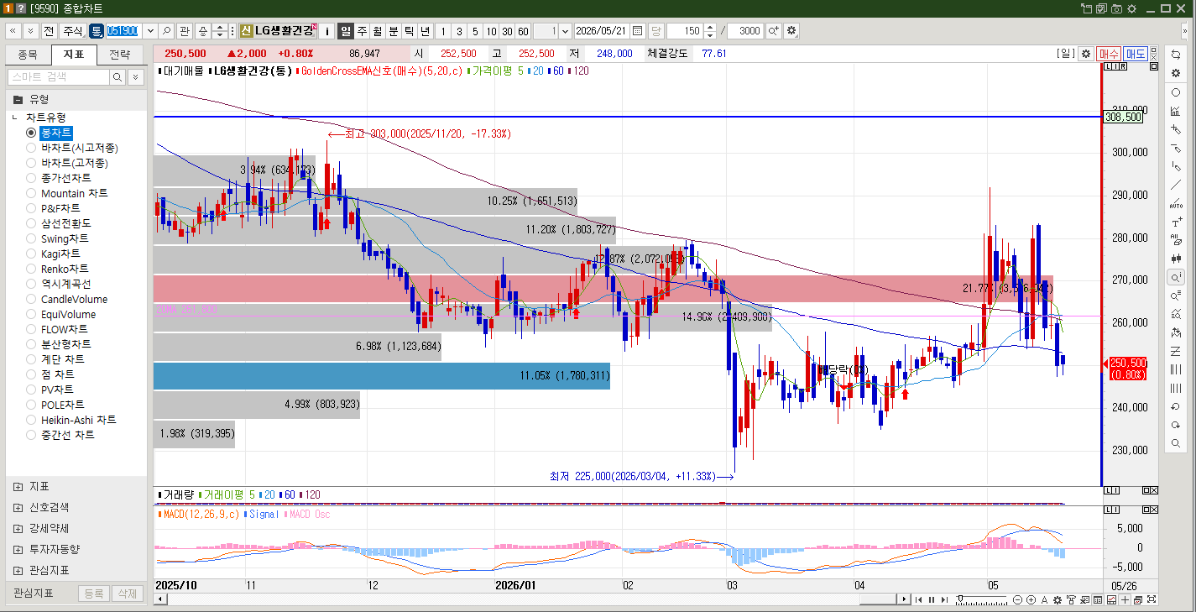Click the fullscreen expand icon at bottom right

[x=1151, y=599]
